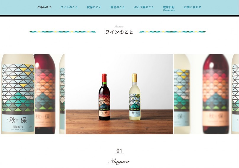Open the お問い合わせ contact page
239x168 pixels.
(x=193, y=7)
